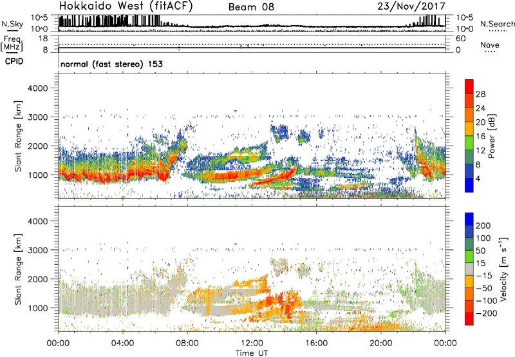Click the red bottom of Velocity colorbar
The height and width of the screenshot is (357, 515).
(x=469, y=319)
